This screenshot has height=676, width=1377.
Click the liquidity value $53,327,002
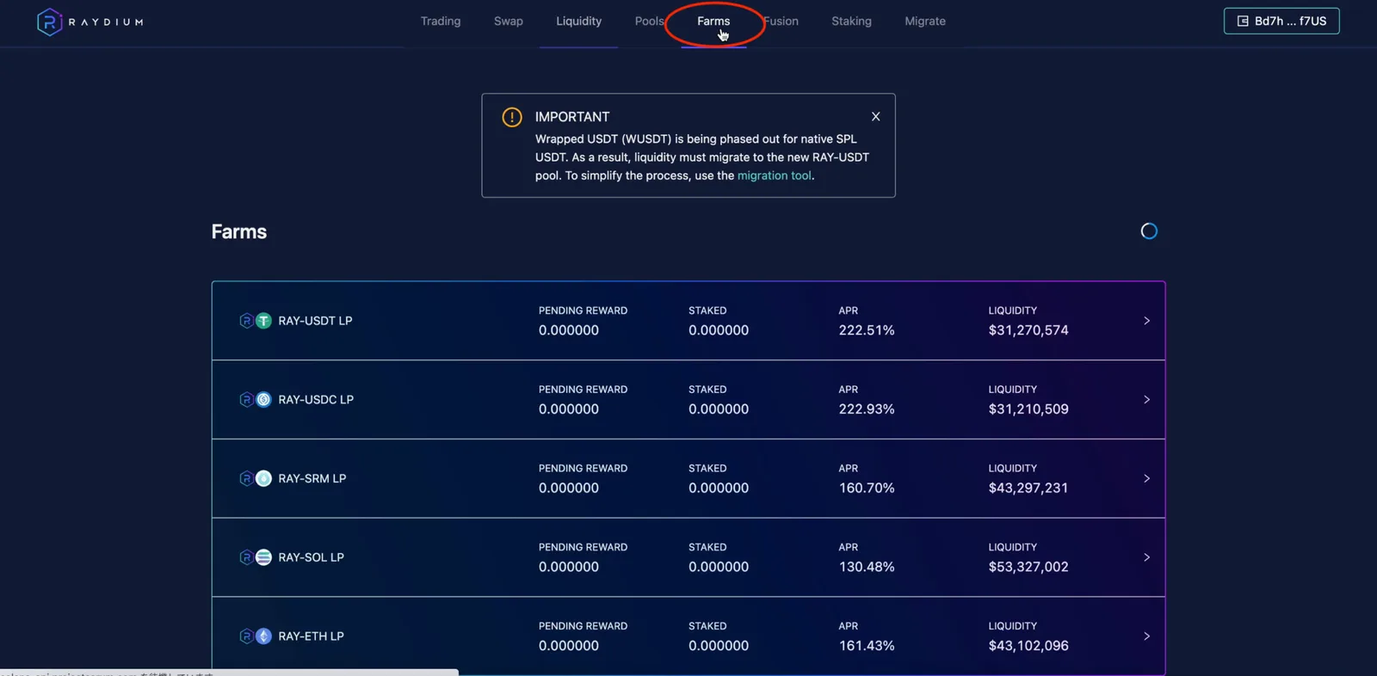tap(1028, 567)
